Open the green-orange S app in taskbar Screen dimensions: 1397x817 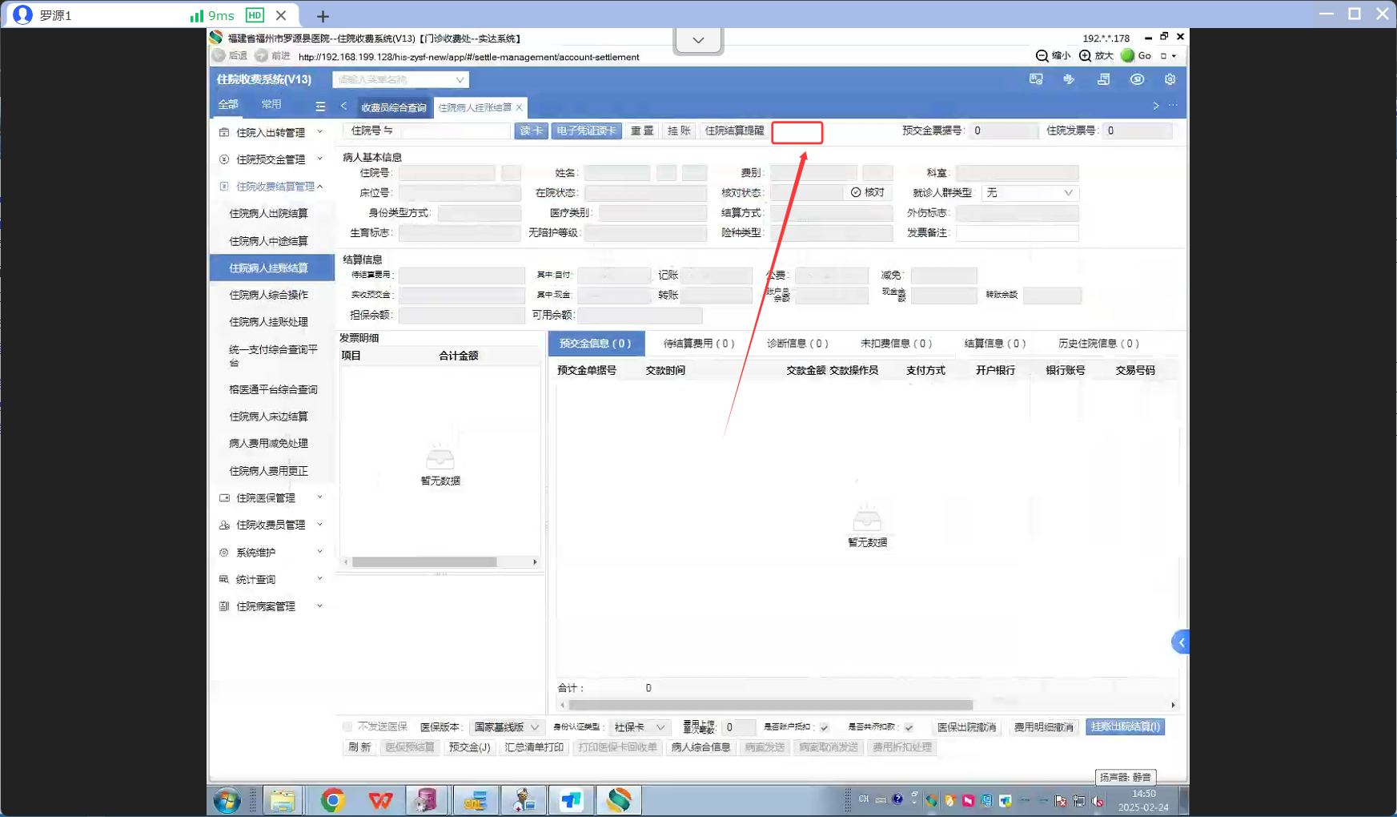(619, 800)
